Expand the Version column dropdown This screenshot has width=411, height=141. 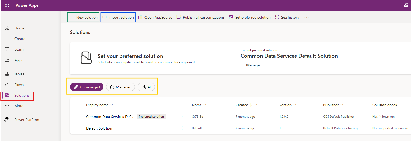pyautogui.click(x=295, y=105)
